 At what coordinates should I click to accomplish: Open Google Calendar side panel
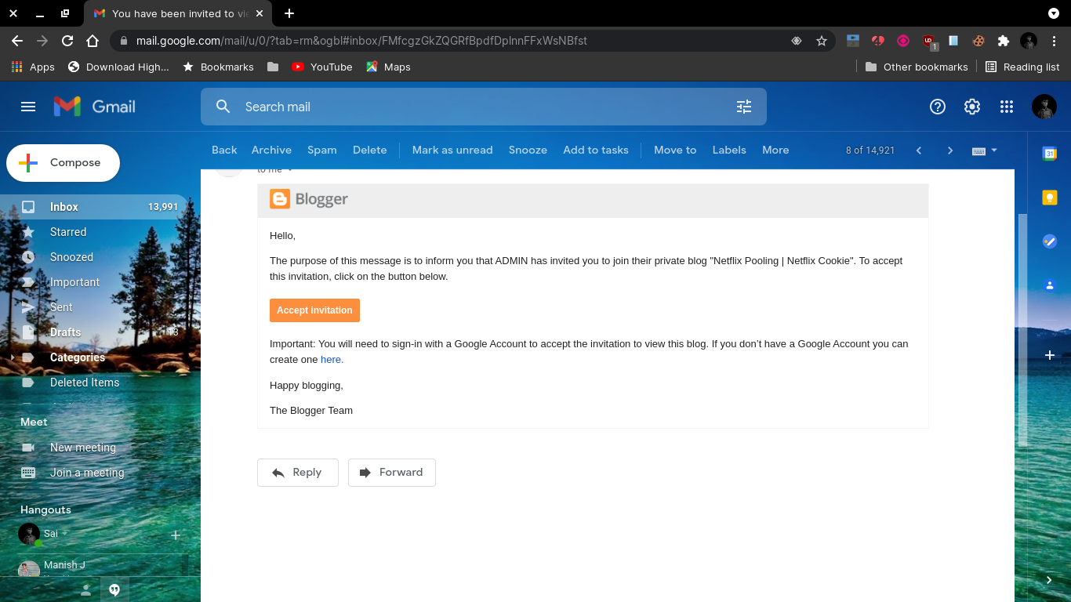tap(1049, 154)
